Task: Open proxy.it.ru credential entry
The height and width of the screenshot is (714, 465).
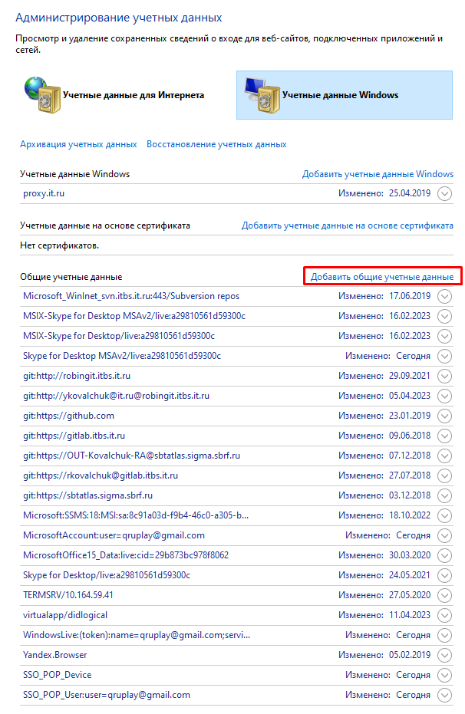Action: pos(44,193)
